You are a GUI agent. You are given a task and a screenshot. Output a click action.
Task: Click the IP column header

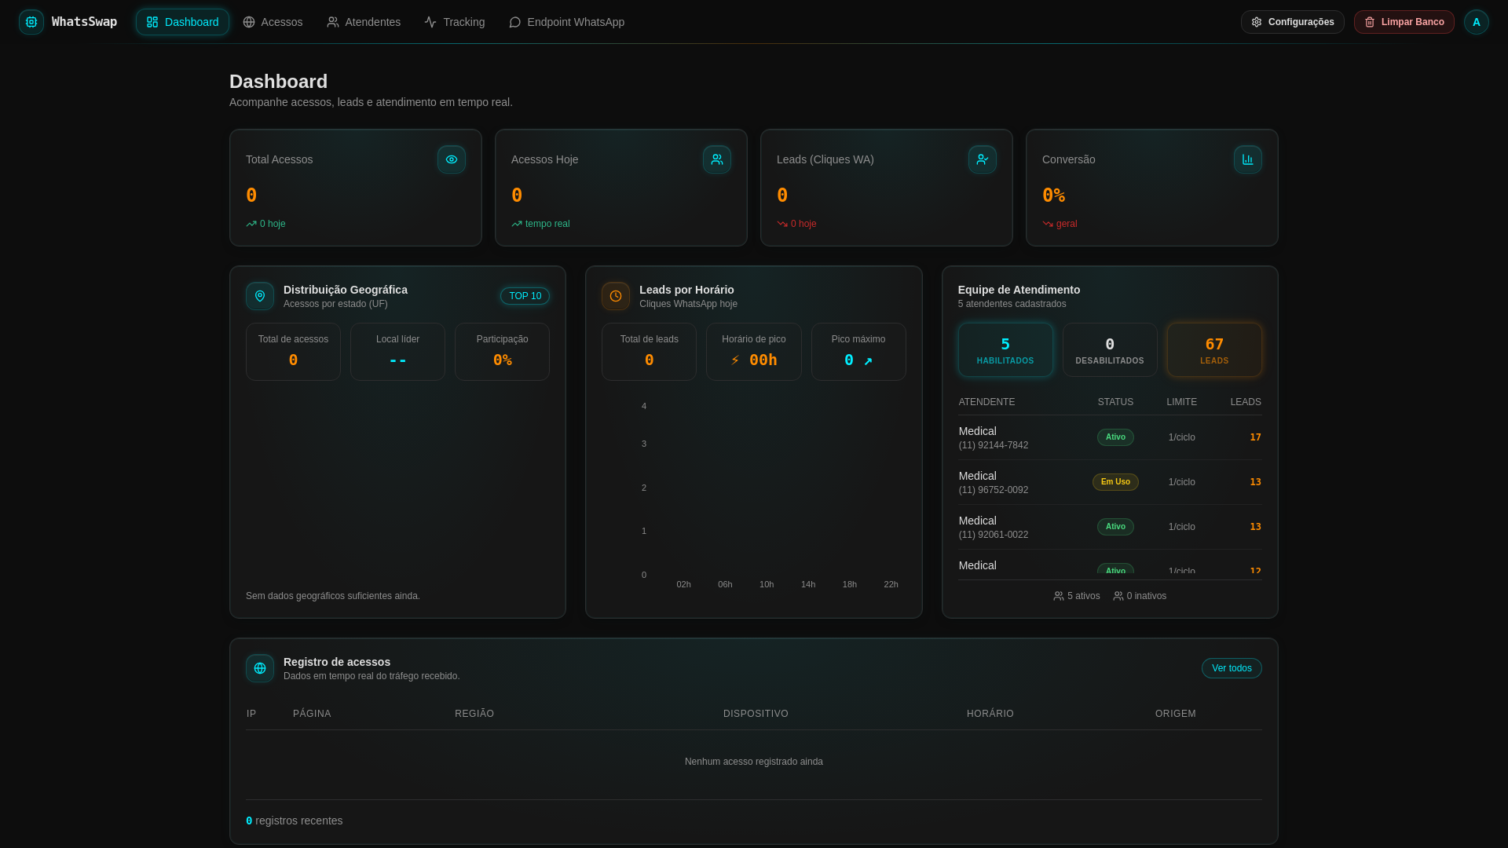click(x=251, y=714)
